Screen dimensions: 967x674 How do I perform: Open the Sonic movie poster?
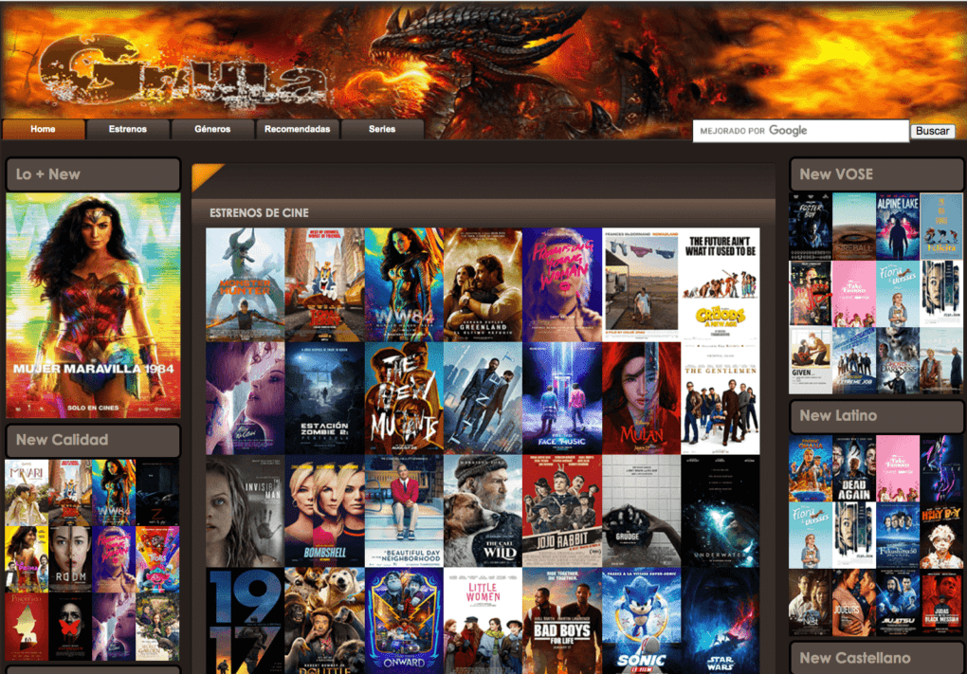641,621
